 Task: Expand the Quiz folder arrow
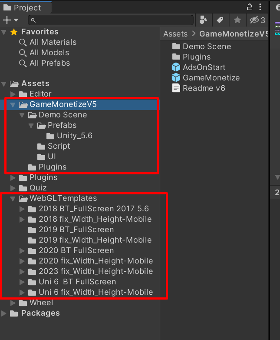tap(13, 188)
